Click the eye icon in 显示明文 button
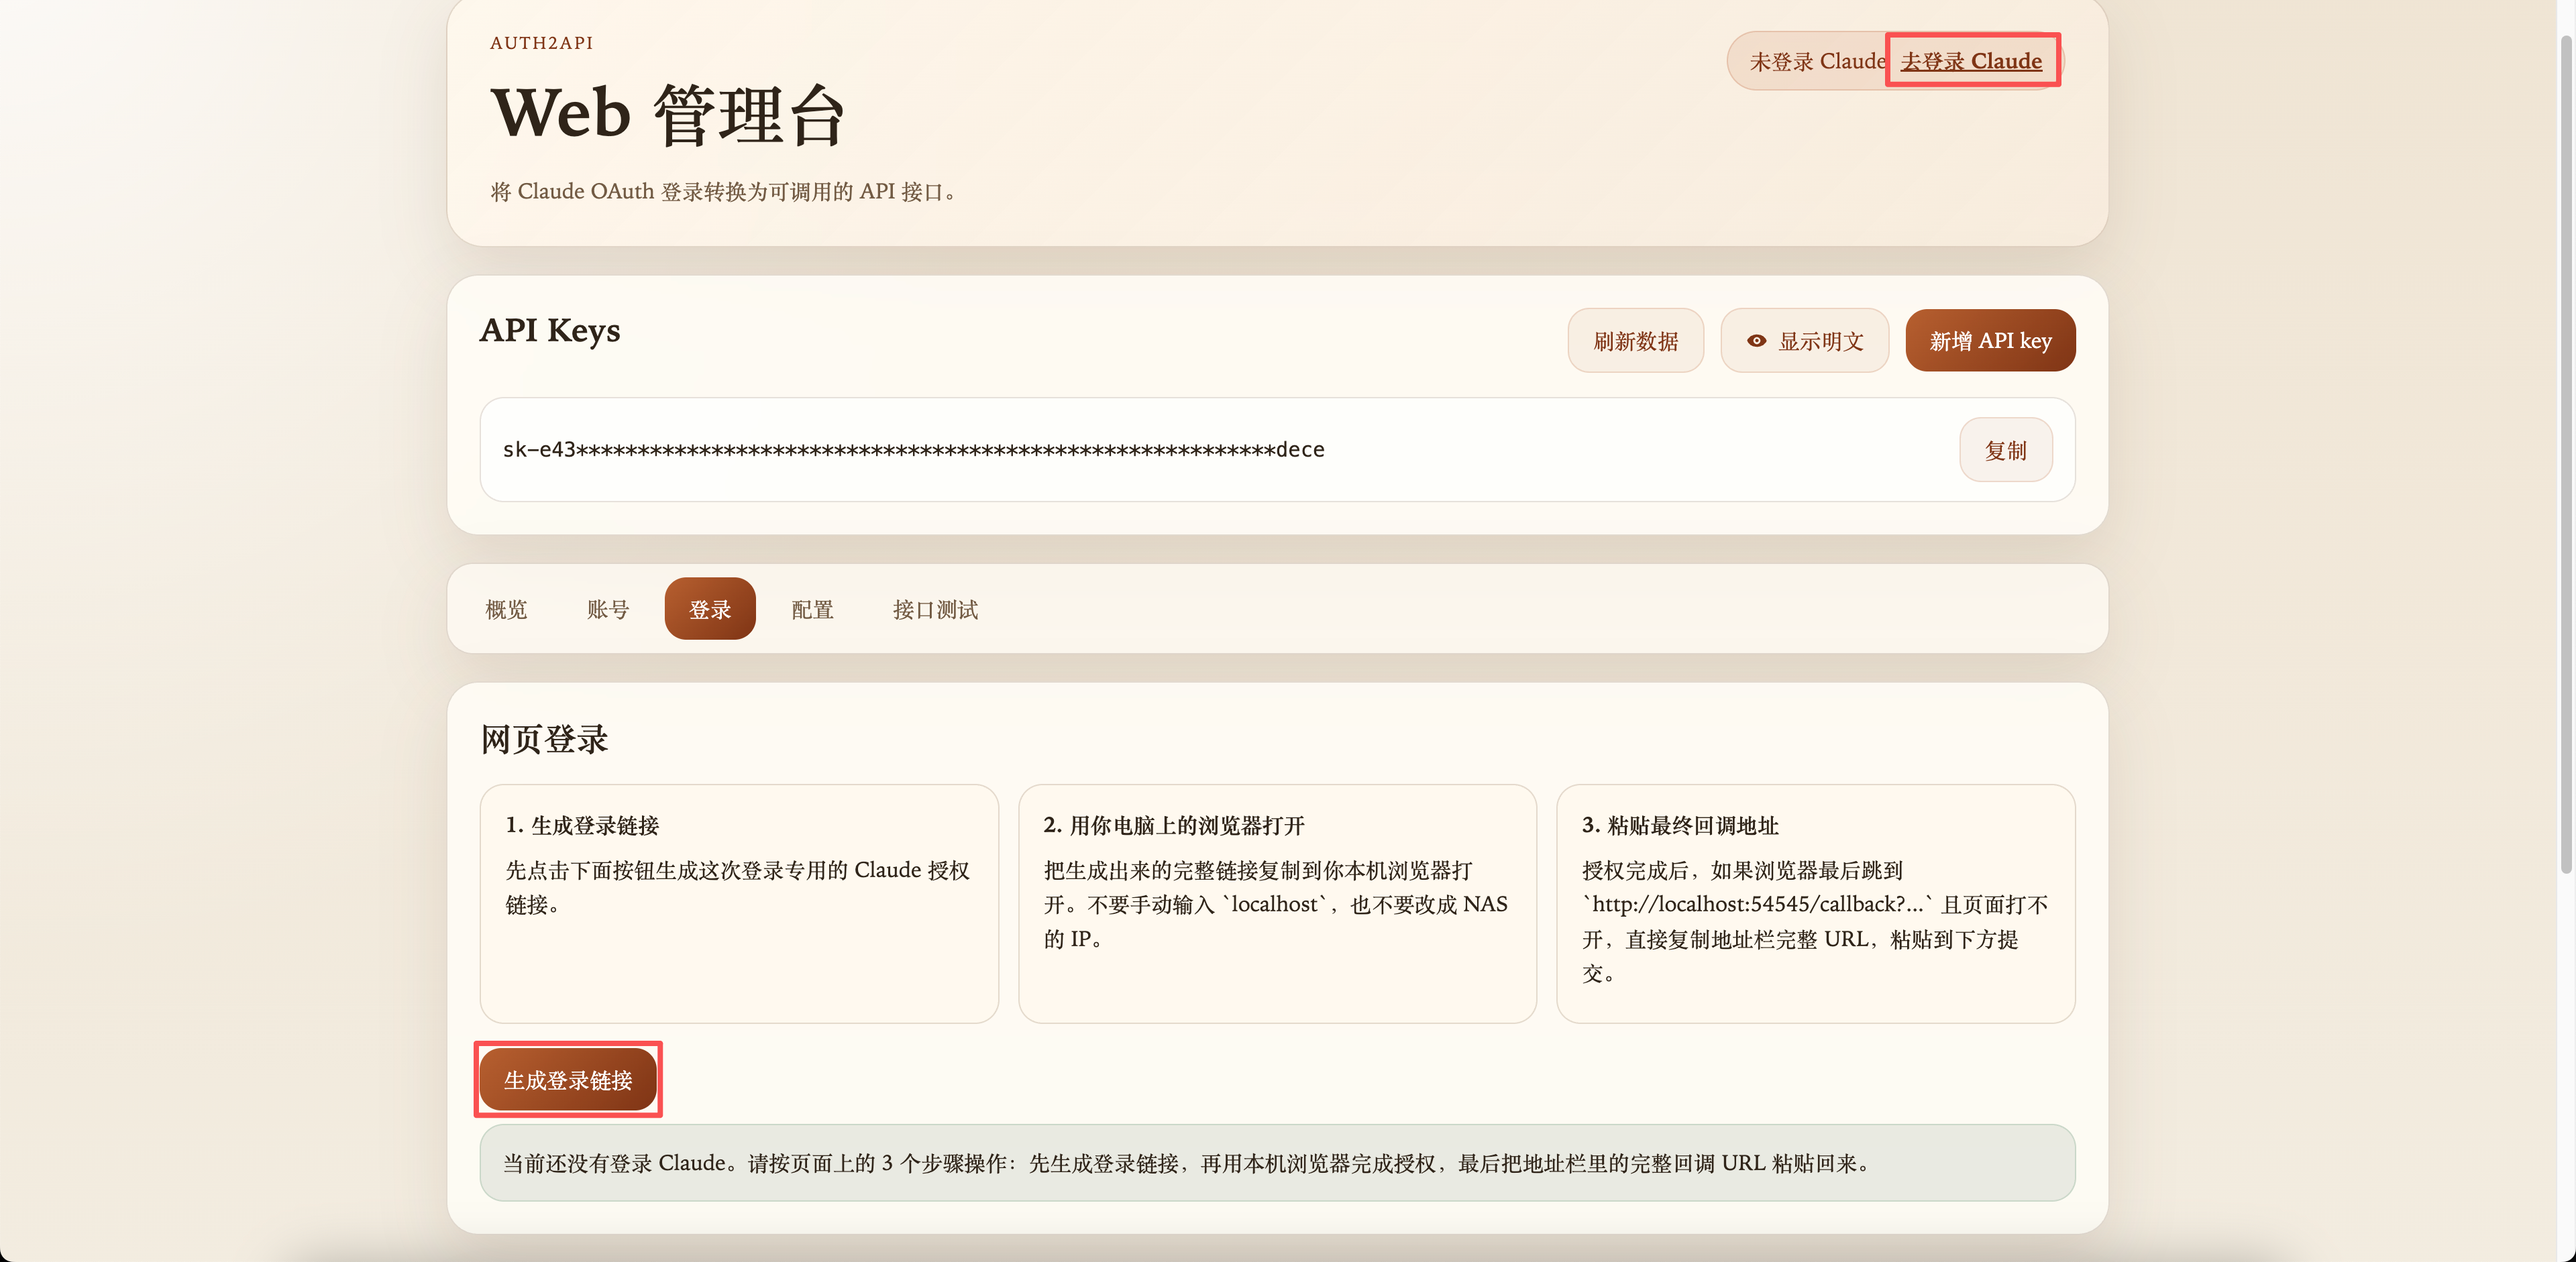The height and width of the screenshot is (1262, 2576). (x=1756, y=341)
